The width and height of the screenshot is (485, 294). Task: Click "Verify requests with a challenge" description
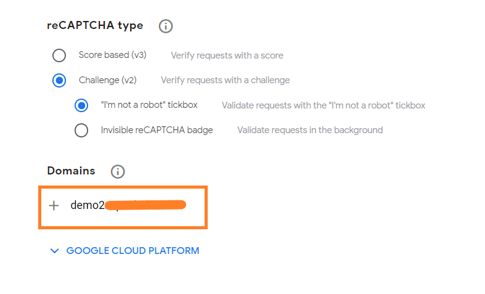coord(225,80)
